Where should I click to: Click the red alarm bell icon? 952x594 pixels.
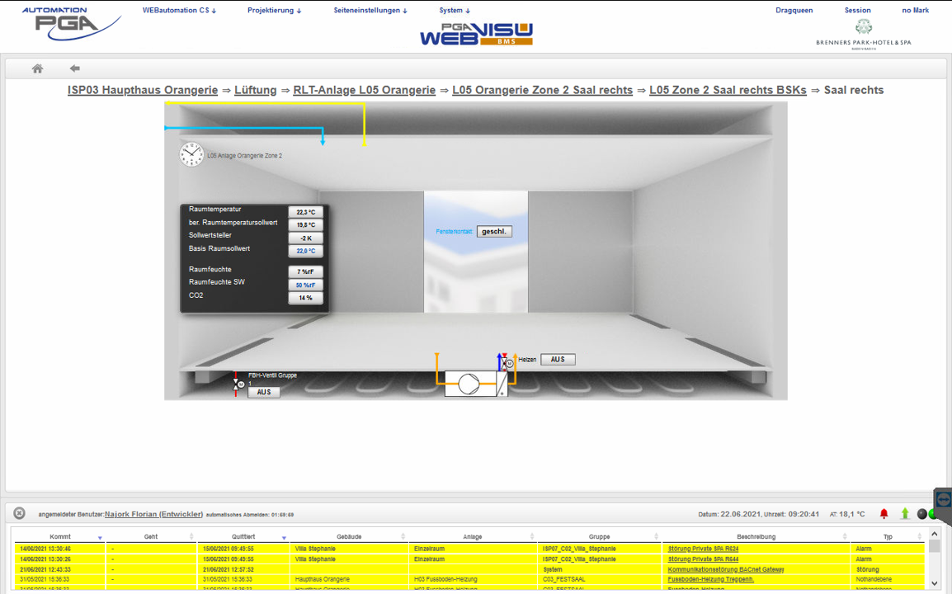[884, 514]
